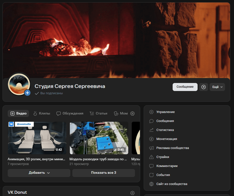Screen dimensions: 234x196
Task: Click the Комментарии bubble icon
Action: click(x=151, y=166)
